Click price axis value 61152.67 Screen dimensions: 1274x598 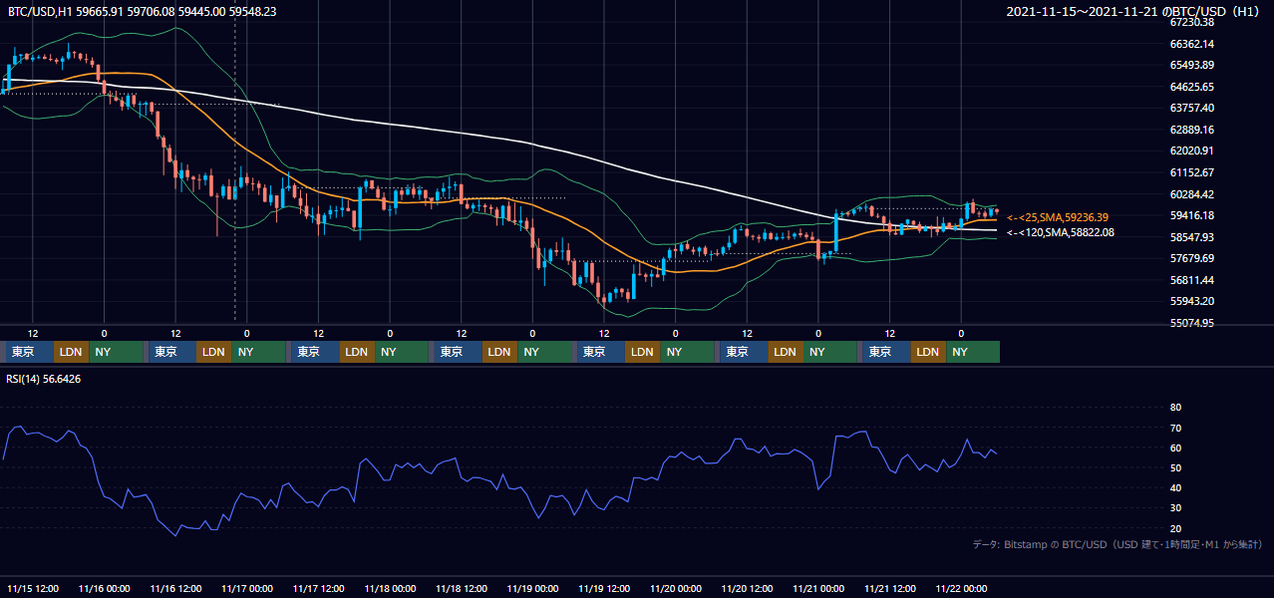point(1192,172)
